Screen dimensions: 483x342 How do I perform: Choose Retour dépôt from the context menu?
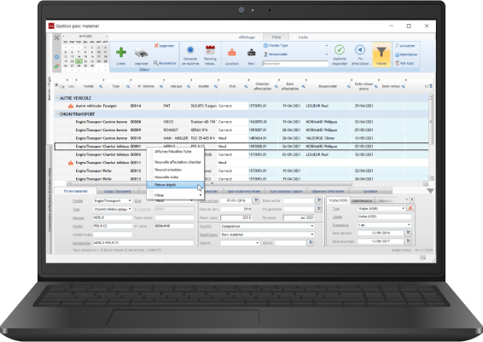coord(175,185)
